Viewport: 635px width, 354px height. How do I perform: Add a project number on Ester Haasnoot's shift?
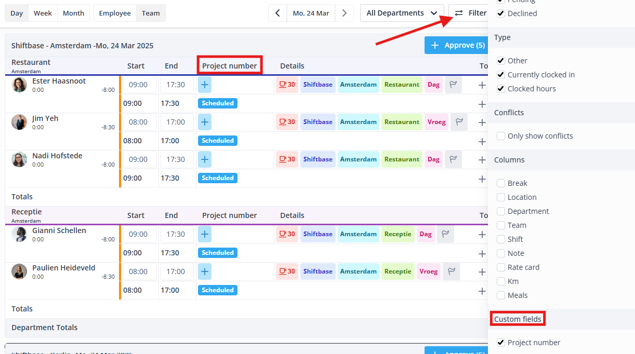click(204, 84)
